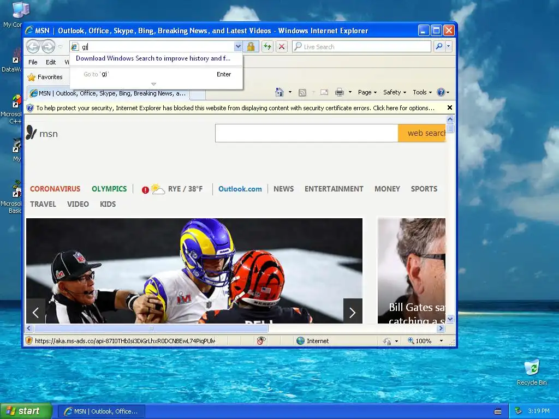Click the Stop loading red X button
Image resolution: width=559 pixels, height=419 pixels.
click(x=282, y=47)
